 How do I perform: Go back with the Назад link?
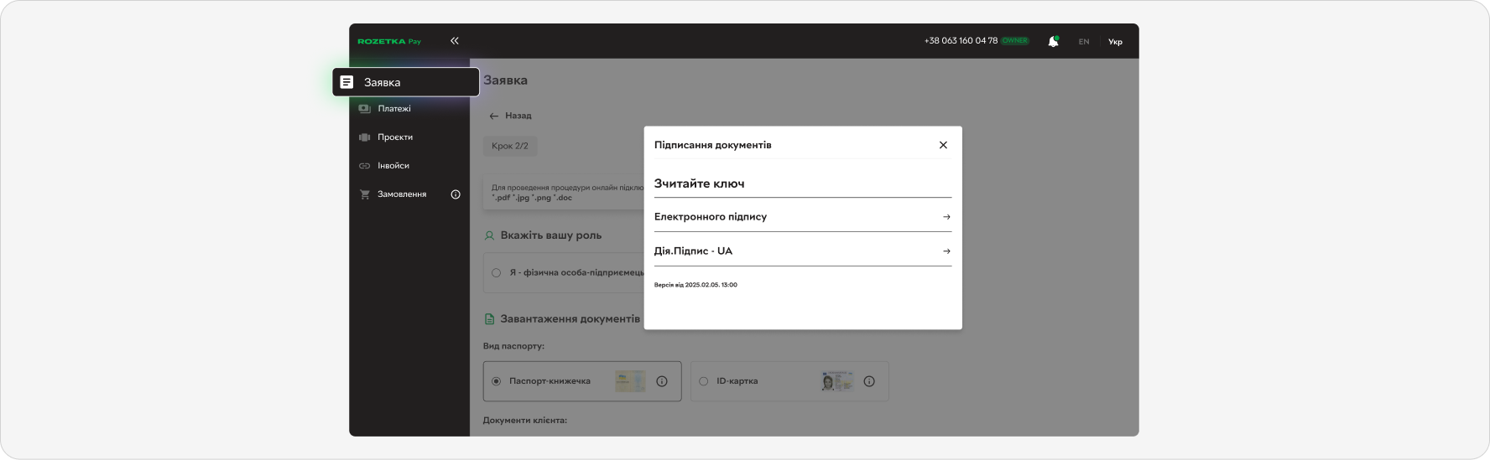(x=510, y=116)
